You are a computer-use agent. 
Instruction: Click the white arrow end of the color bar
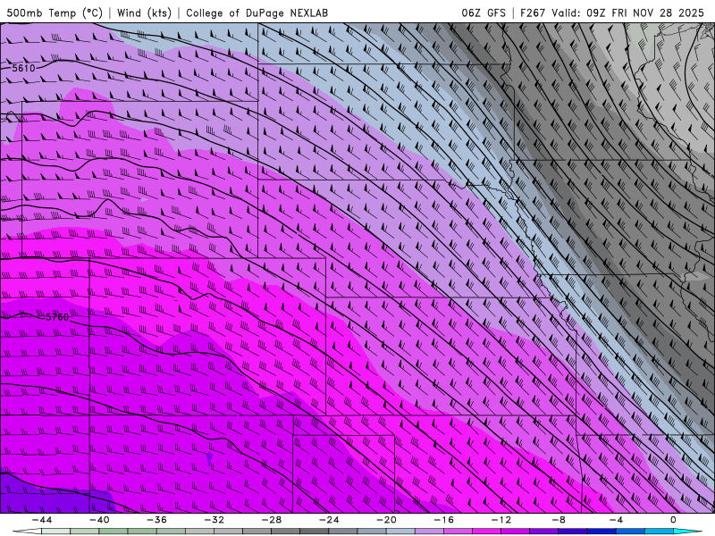pos(27,532)
